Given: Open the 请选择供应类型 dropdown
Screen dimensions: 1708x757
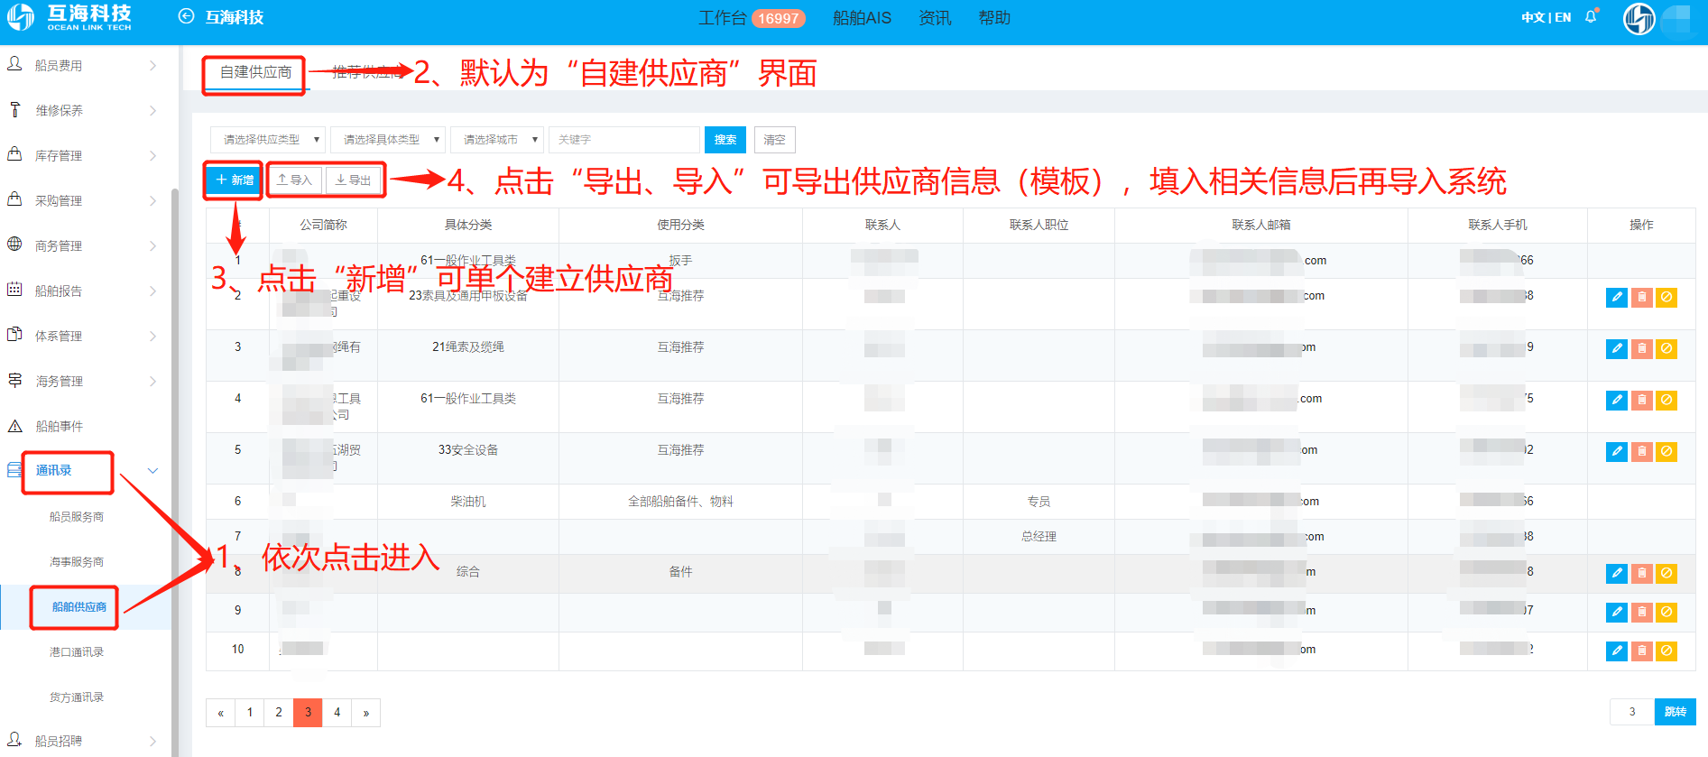Looking at the screenshot, I should (x=267, y=140).
